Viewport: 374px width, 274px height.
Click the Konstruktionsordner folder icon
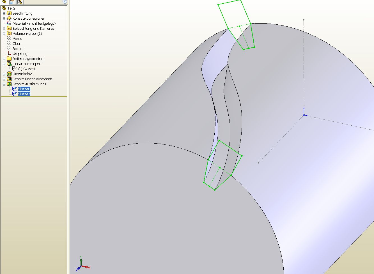click(9, 18)
